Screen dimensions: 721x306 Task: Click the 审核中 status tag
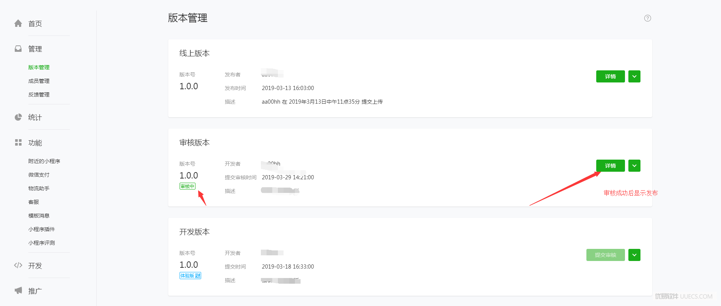click(188, 186)
